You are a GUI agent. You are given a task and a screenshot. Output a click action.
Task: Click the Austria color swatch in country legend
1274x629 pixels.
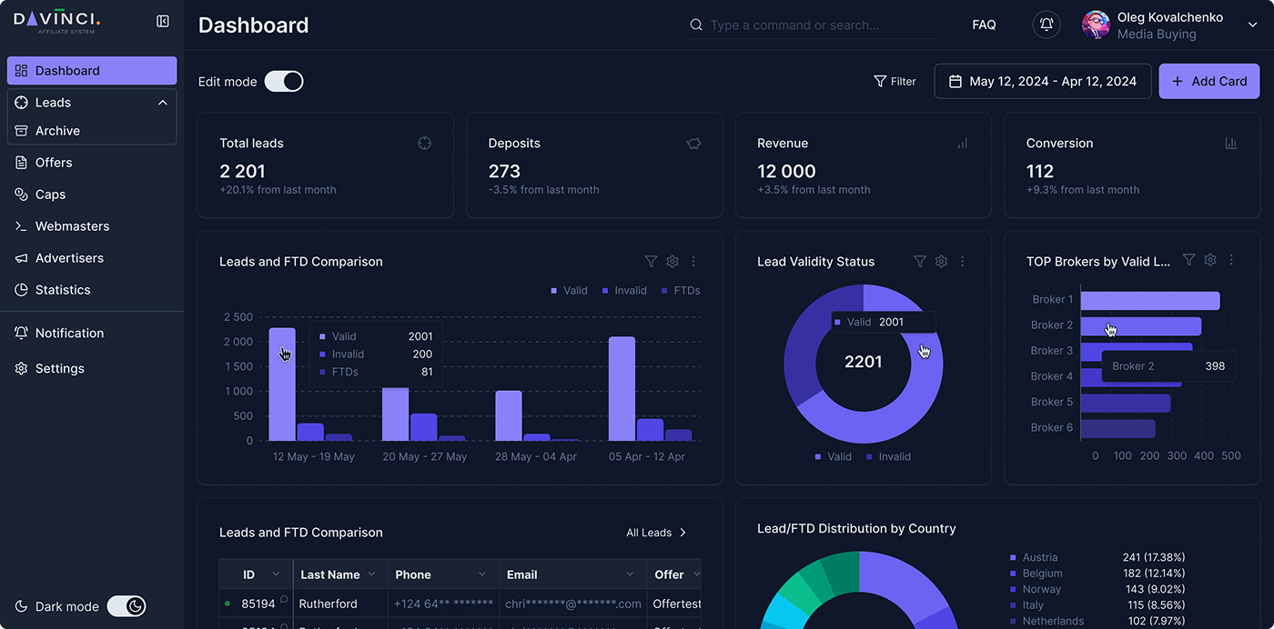pos(1013,557)
